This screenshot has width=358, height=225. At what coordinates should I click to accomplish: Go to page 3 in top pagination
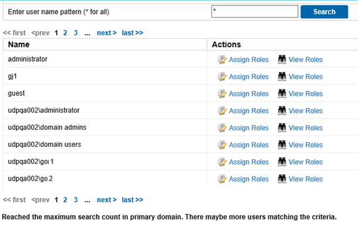[x=76, y=33]
